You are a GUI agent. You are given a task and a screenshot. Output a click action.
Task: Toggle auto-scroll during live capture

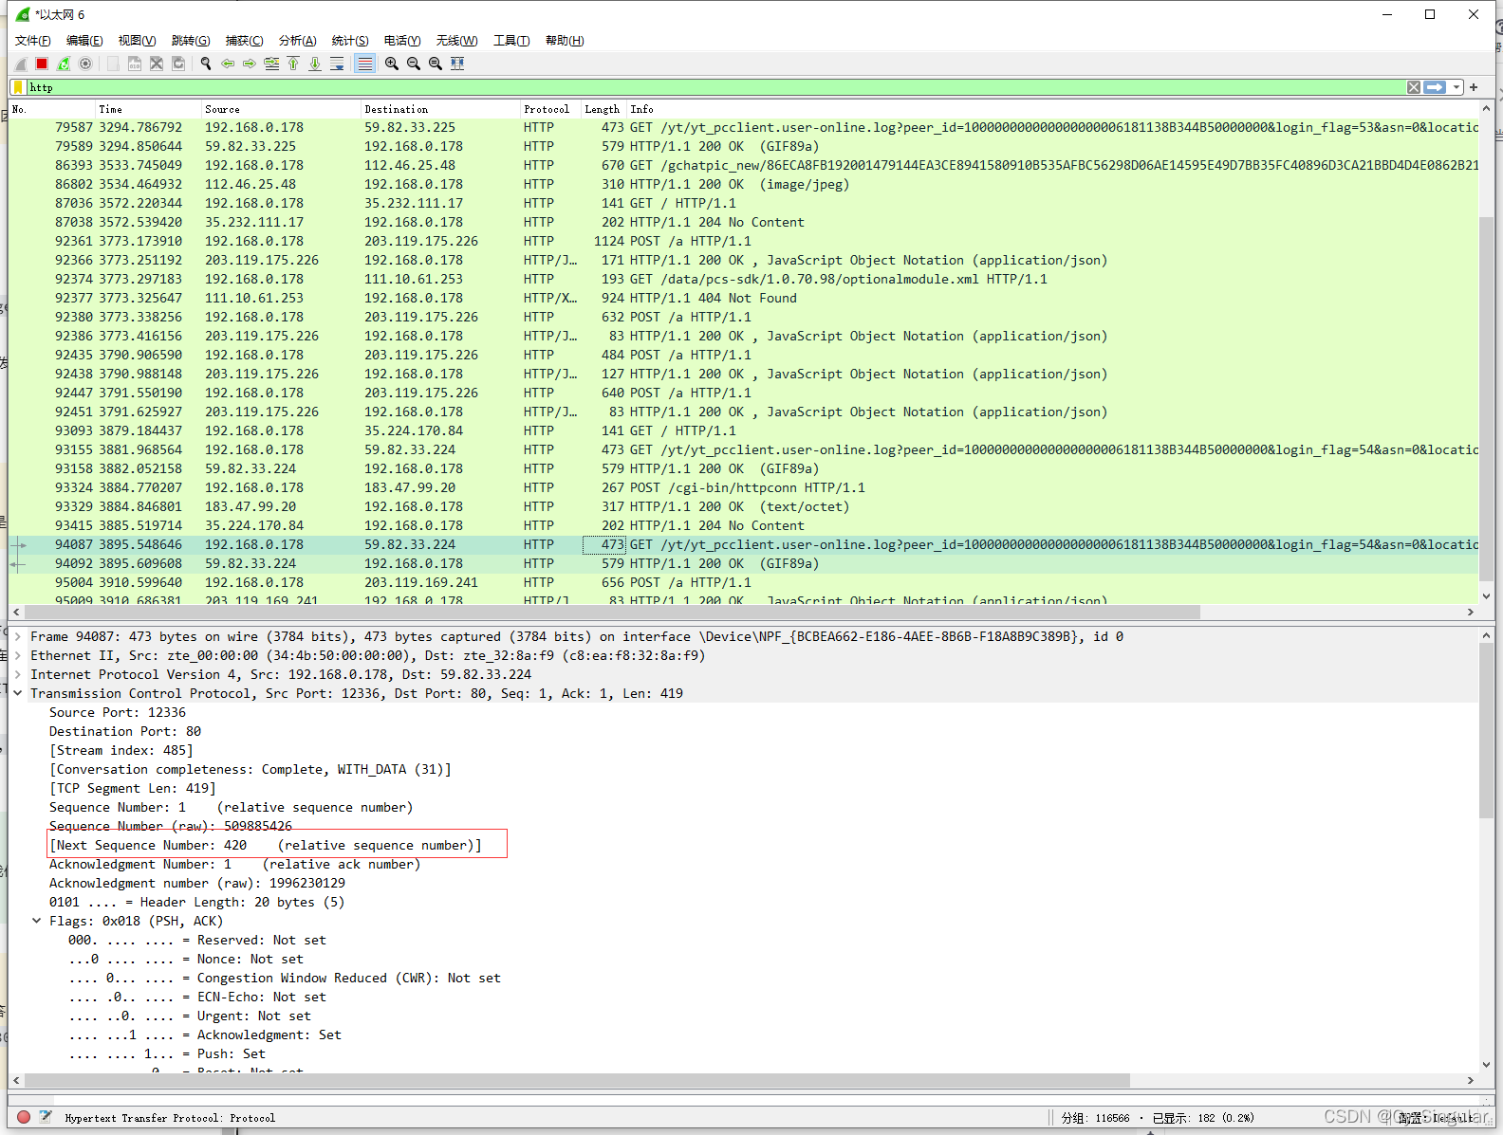(x=337, y=64)
